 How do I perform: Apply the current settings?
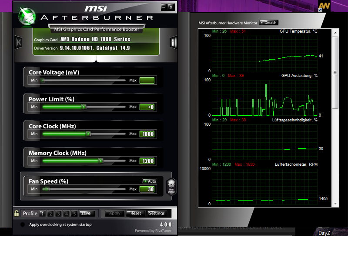[114, 213]
